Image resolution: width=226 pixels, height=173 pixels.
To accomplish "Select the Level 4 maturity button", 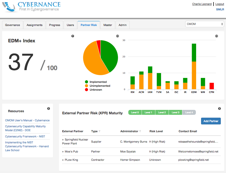I will pyautogui.click(x=189, y=112).
